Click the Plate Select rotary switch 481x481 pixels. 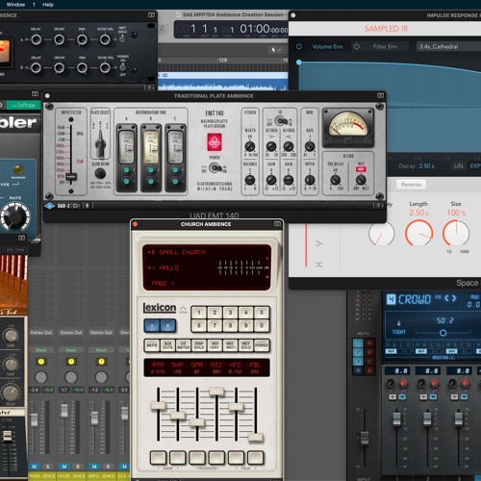click(100, 142)
